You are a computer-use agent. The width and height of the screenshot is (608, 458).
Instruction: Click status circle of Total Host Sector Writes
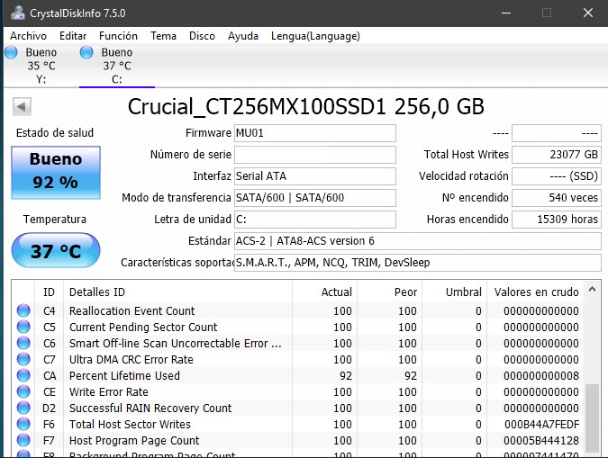click(x=23, y=425)
